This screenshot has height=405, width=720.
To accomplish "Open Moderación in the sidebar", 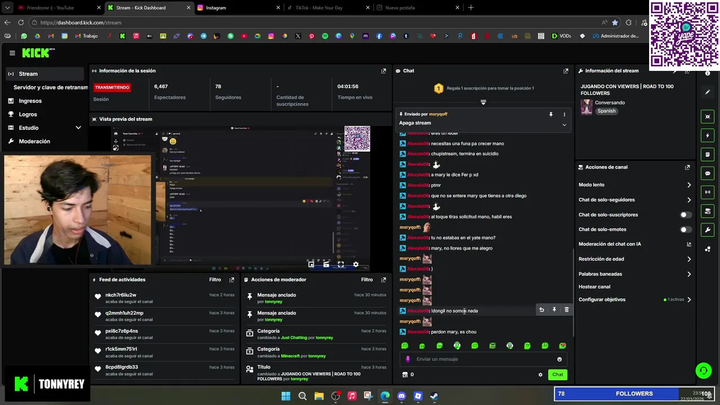I will [43, 141].
